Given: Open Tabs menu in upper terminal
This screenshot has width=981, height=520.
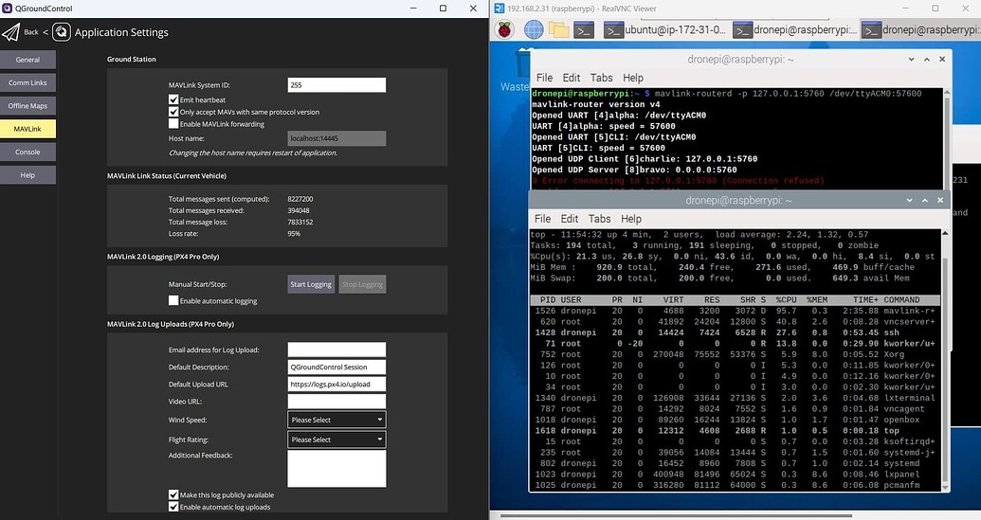Looking at the screenshot, I should tap(601, 78).
